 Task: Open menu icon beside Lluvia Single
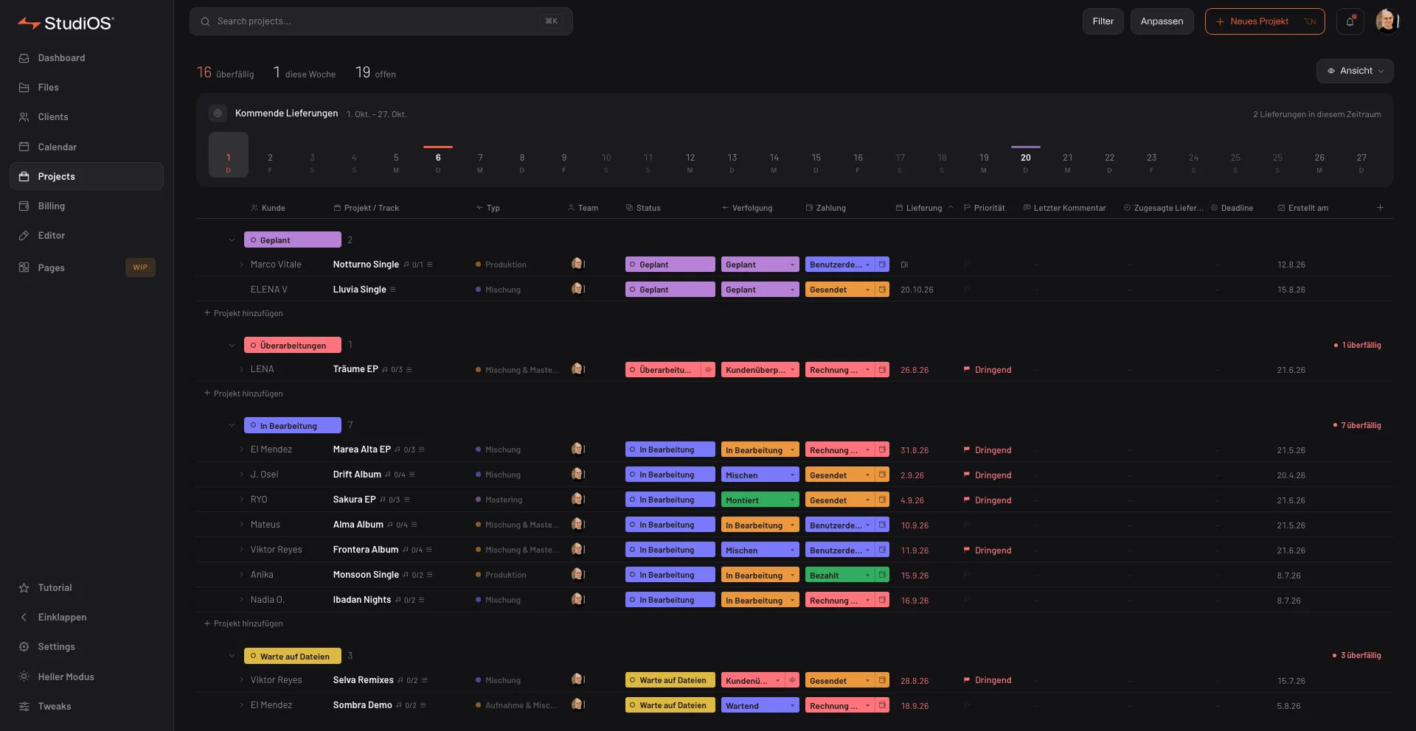[393, 290]
